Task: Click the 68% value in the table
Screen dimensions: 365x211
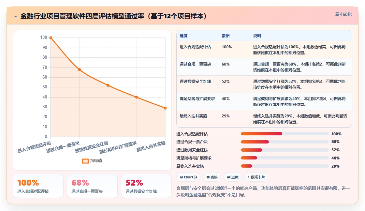Action: click(226, 64)
